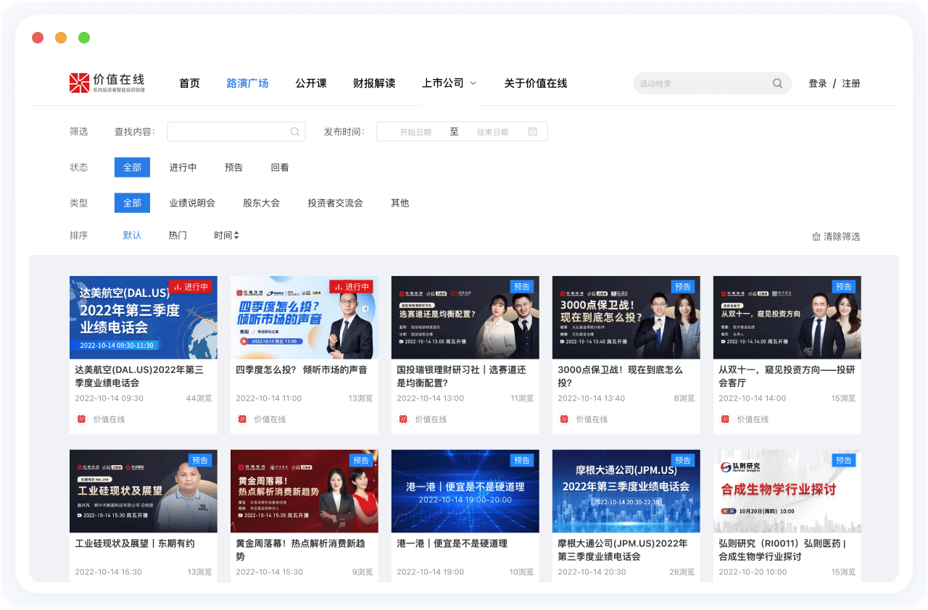The height and width of the screenshot is (610, 928).
Task: Click title 工业硅现状及展望｜东期有约
Action: 135,543
